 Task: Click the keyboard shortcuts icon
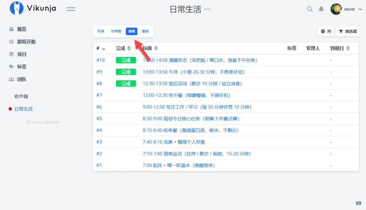point(359,203)
